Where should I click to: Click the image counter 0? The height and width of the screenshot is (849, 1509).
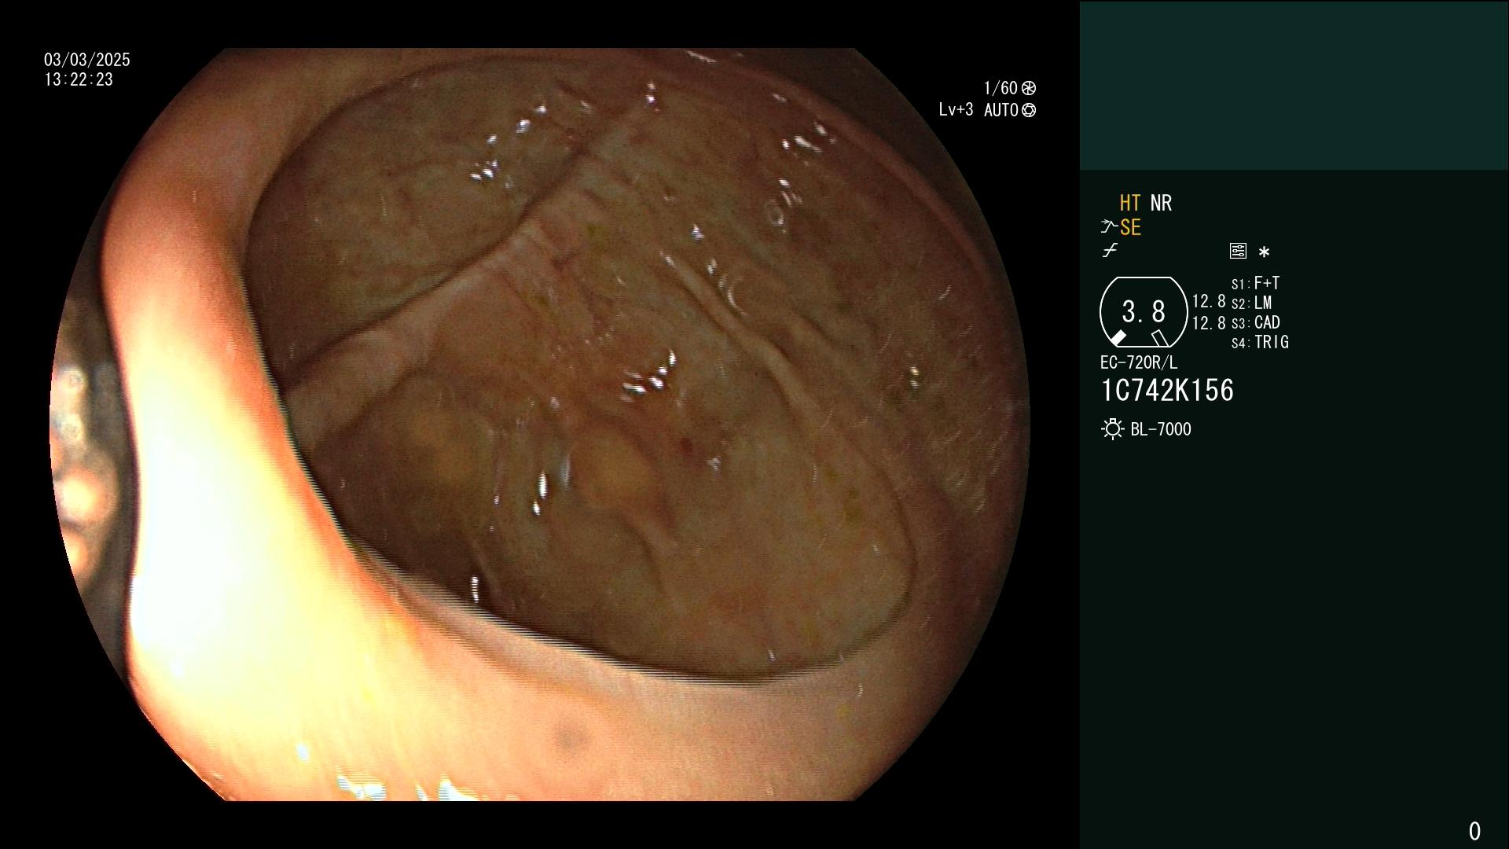(x=1474, y=831)
